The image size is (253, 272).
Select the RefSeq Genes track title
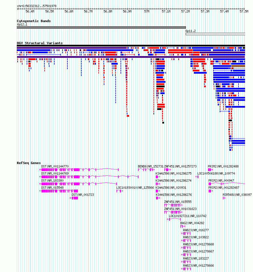point(29,163)
